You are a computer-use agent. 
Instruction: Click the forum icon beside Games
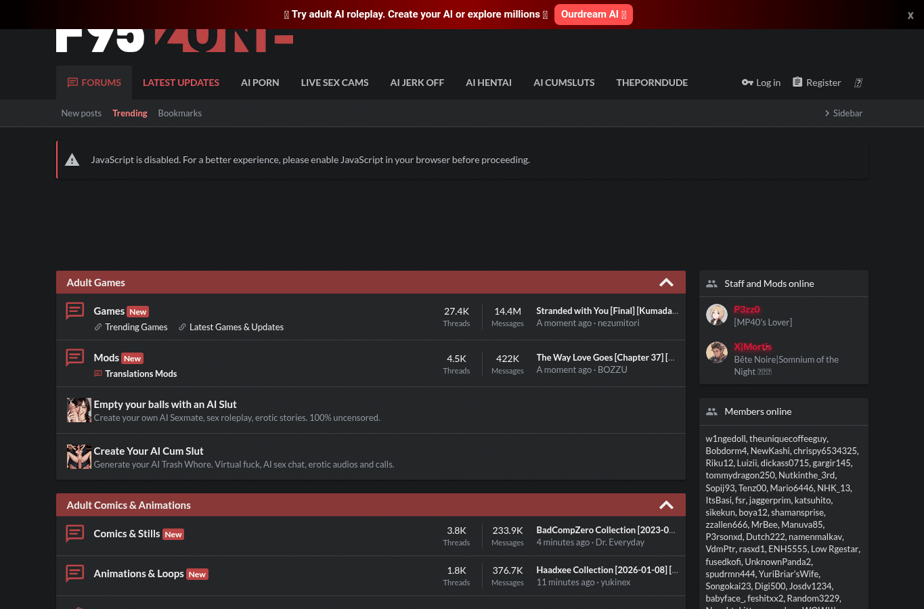75,311
